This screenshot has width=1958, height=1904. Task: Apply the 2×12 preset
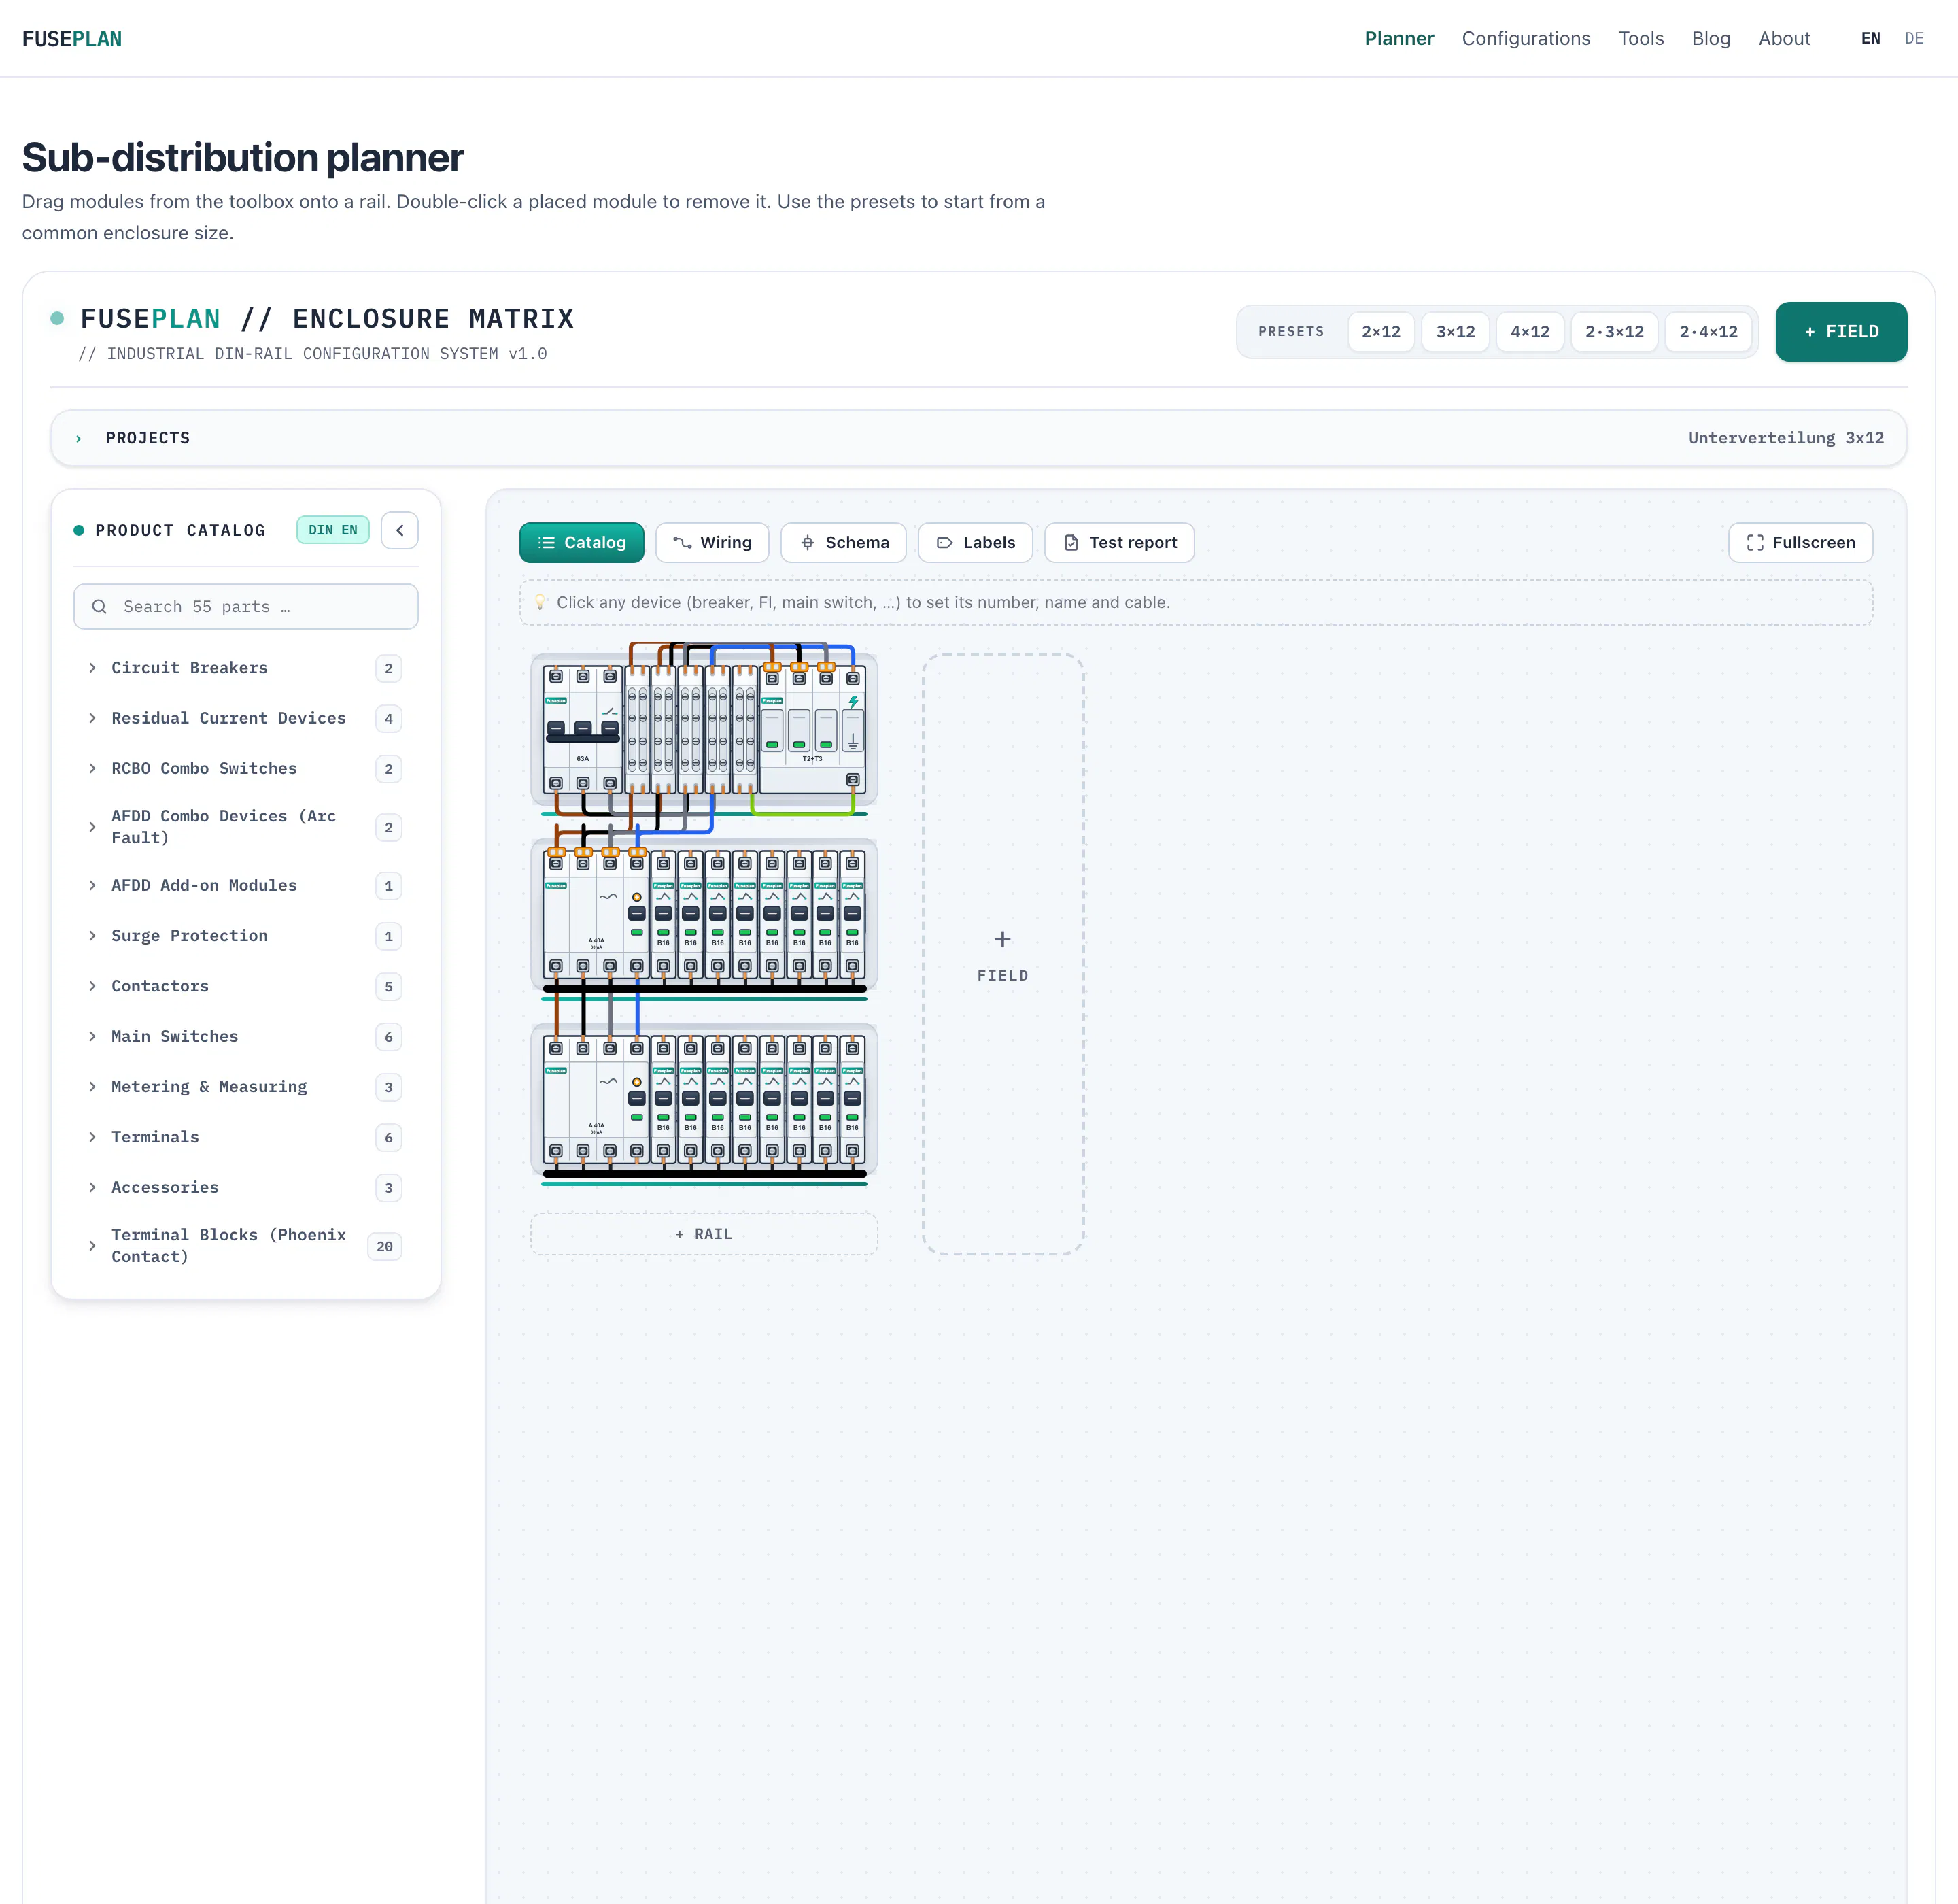point(1381,331)
